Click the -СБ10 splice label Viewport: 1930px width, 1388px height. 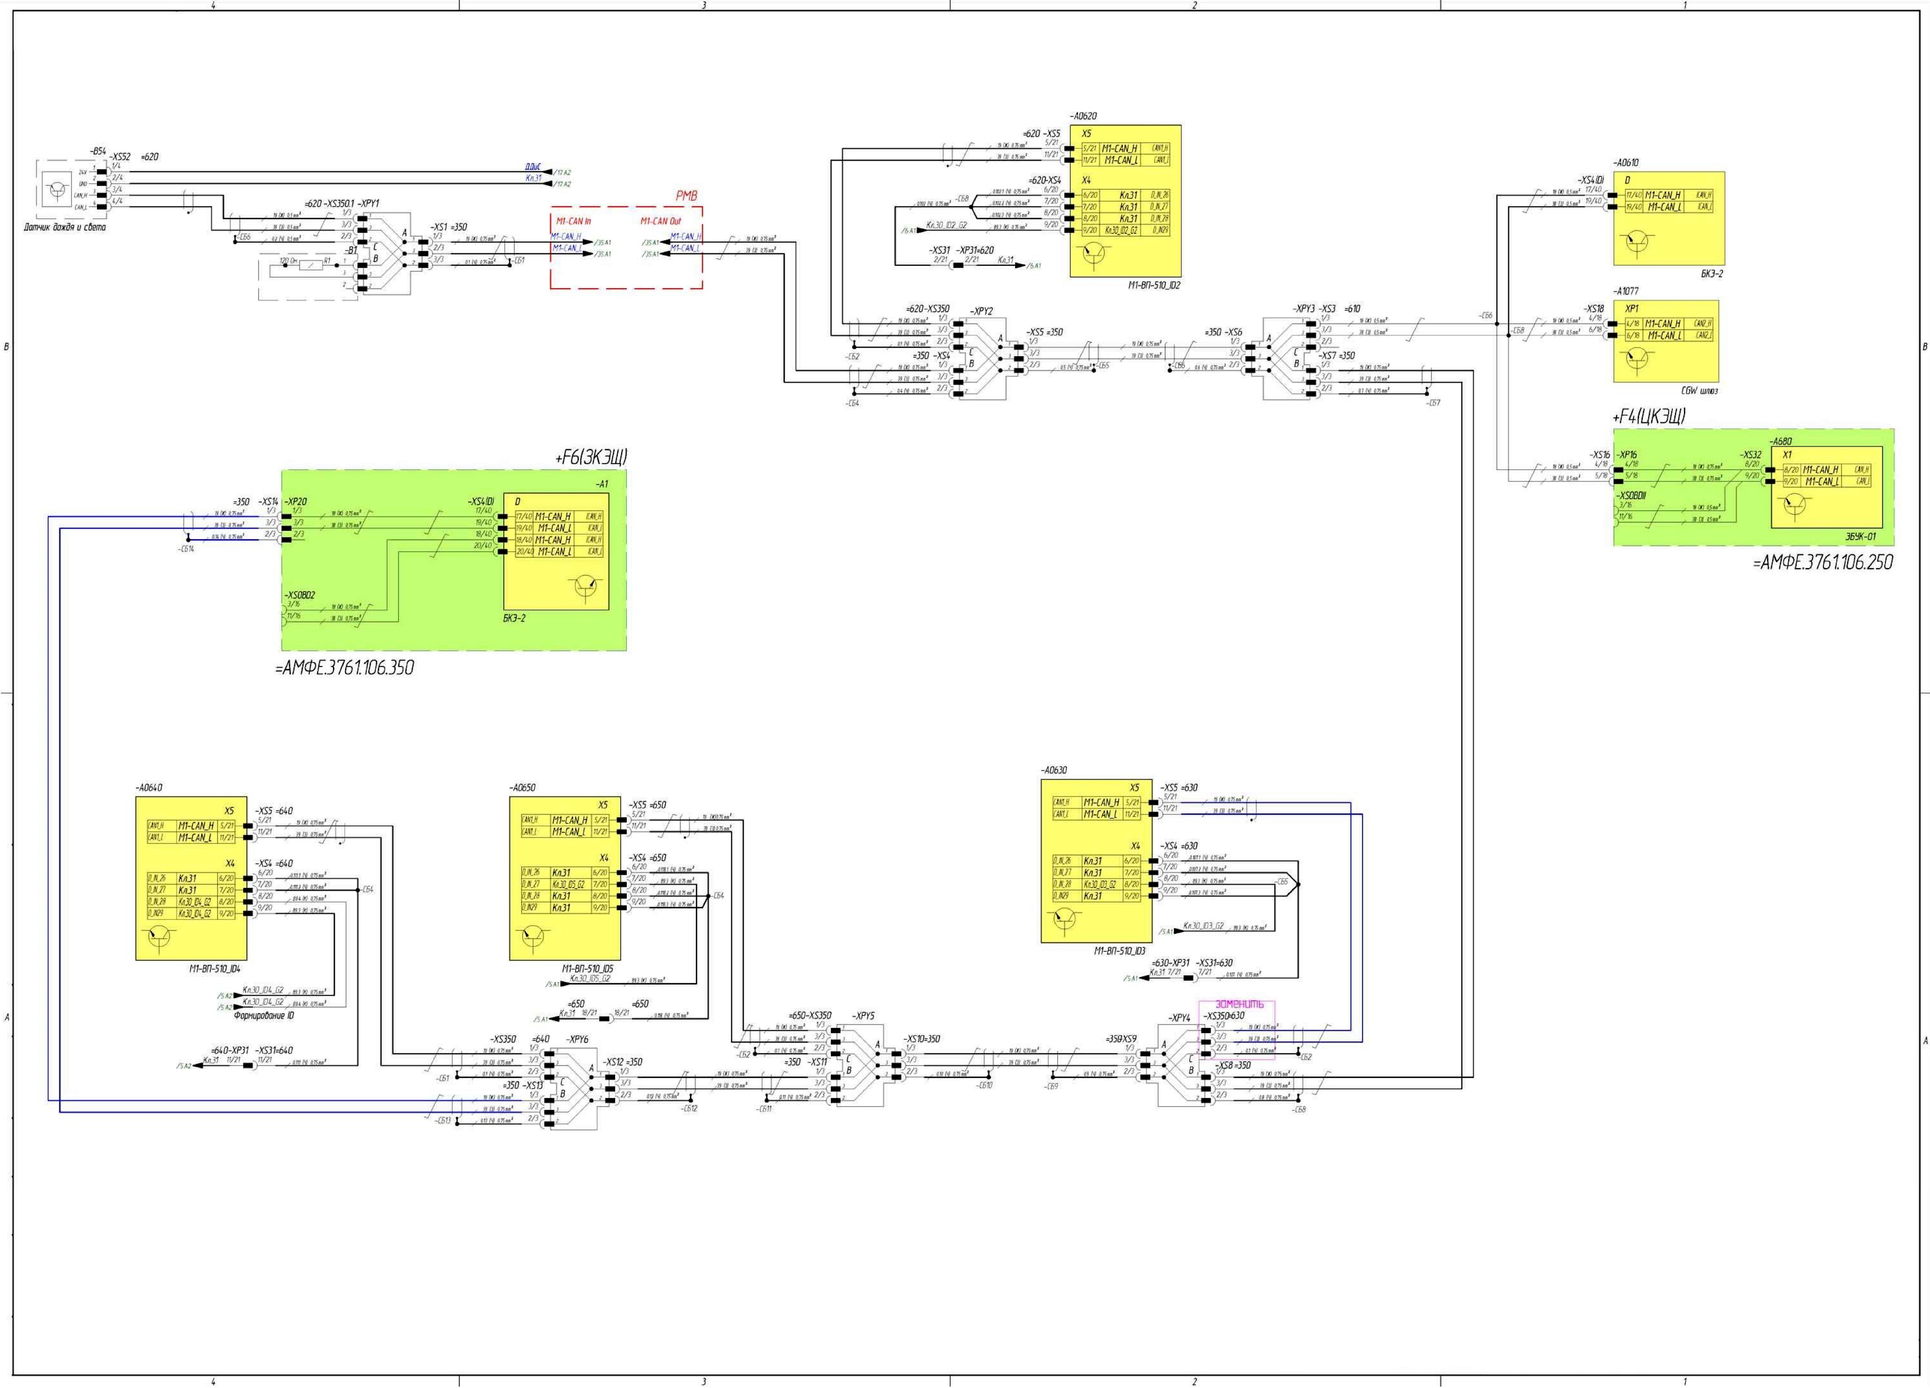coord(985,1085)
